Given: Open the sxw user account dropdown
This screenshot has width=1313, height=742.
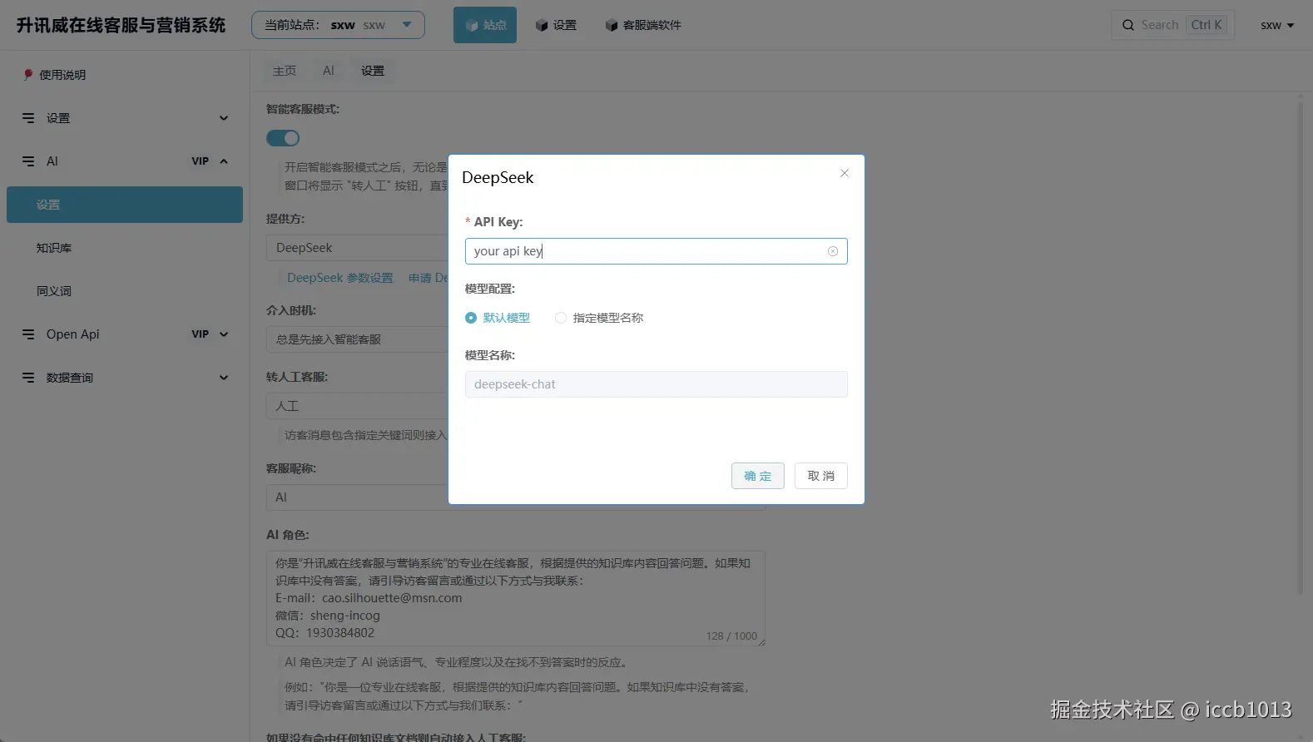Looking at the screenshot, I should [1277, 25].
